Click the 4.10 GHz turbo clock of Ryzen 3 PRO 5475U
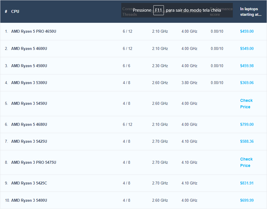Image resolution: width=267 pixels, height=209 pixels. coord(189,162)
